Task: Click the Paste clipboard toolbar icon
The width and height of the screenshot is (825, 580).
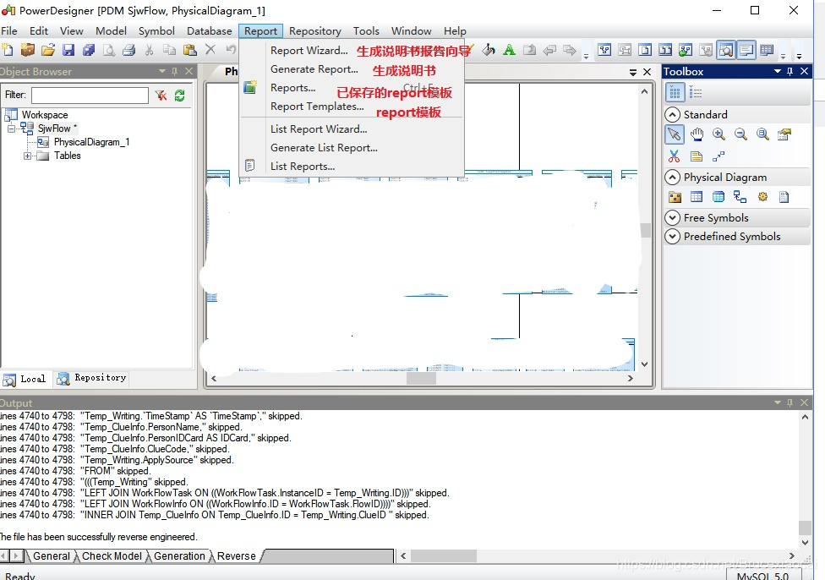Action: (190, 50)
